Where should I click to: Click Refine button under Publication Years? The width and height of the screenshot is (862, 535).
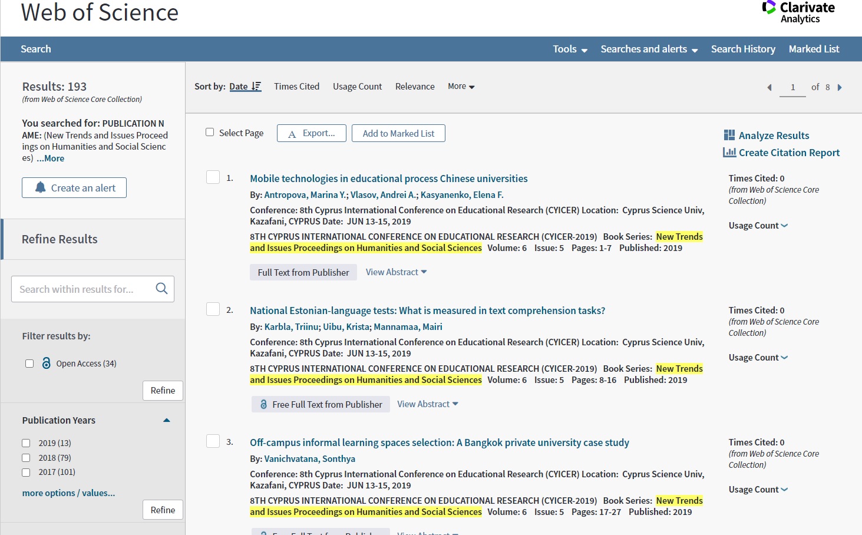coord(163,510)
